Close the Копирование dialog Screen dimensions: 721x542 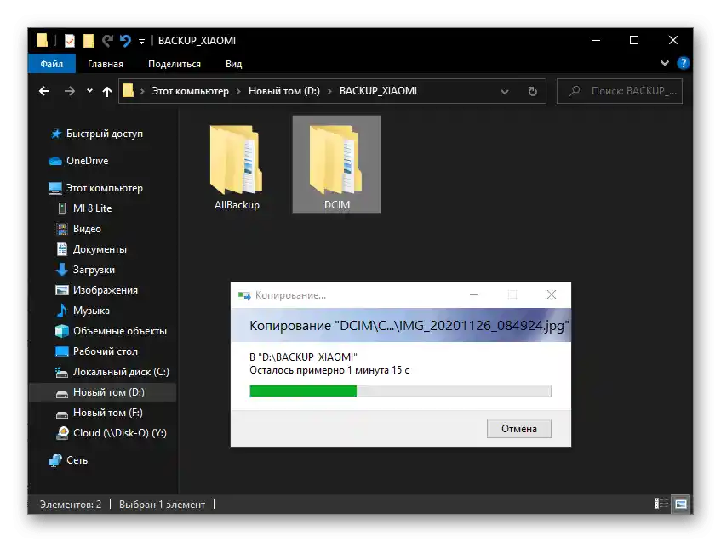coord(552,294)
